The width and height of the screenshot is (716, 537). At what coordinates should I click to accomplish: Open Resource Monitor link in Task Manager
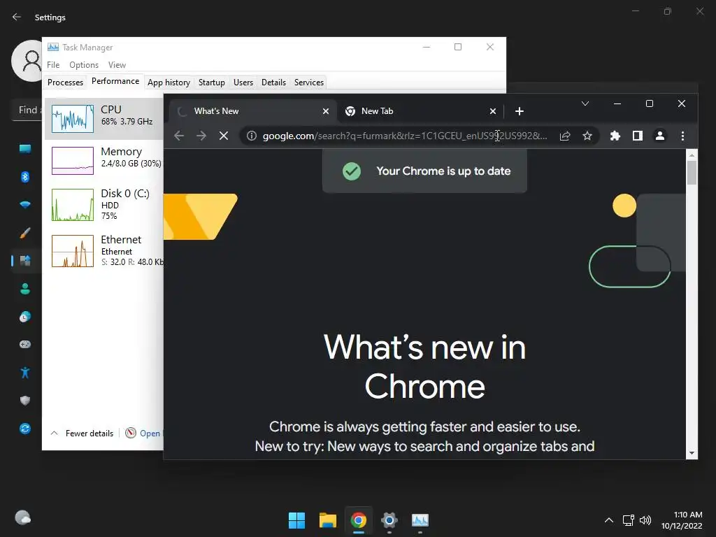click(144, 434)
